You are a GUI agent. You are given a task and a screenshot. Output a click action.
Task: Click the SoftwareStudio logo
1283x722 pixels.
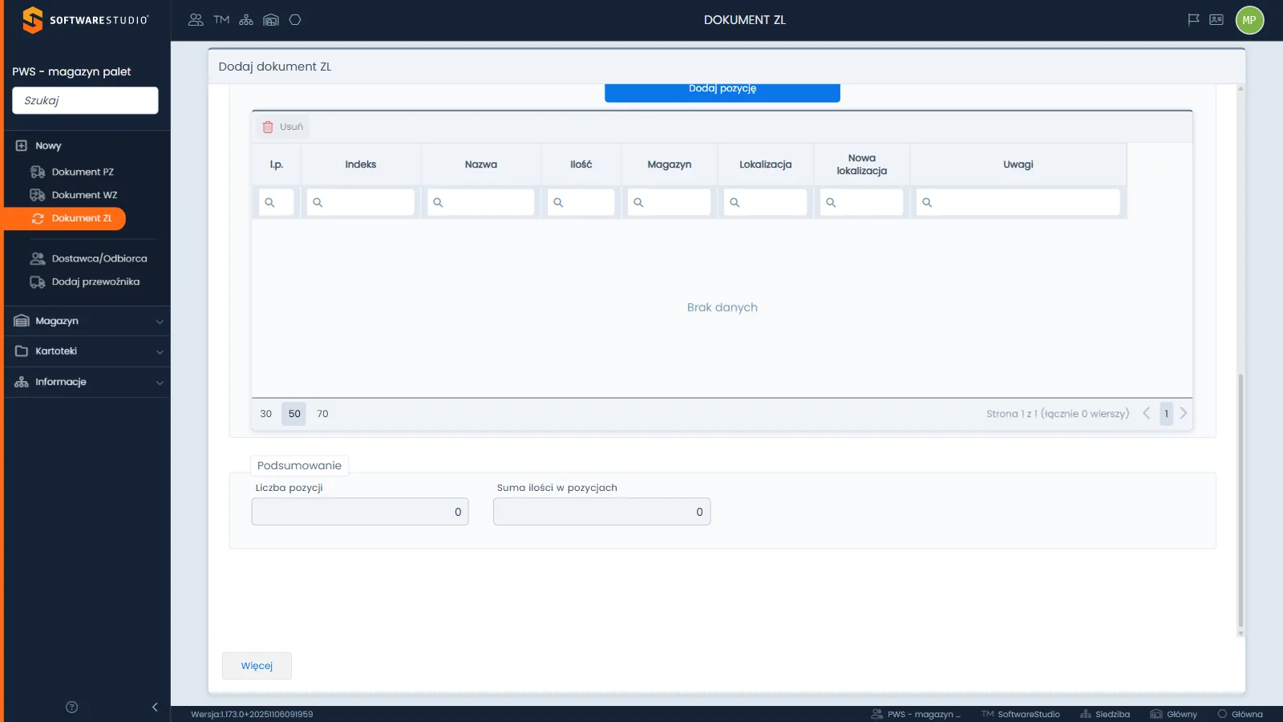pos(85,20)
